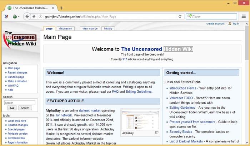This screenshot has height=146, width=250.
Task: Enlarge the Alphabay thumbnail via magnify icon
Action: (156, 133)
